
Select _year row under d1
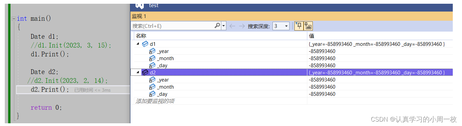point(163,51)
